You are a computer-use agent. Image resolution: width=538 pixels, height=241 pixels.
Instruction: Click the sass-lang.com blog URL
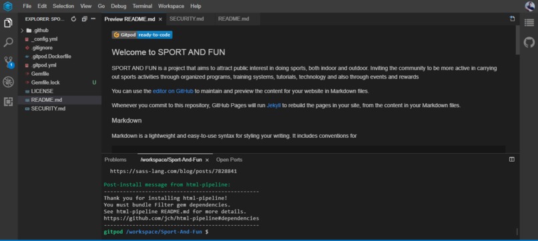pyautogui.click(x=174, y=171)
